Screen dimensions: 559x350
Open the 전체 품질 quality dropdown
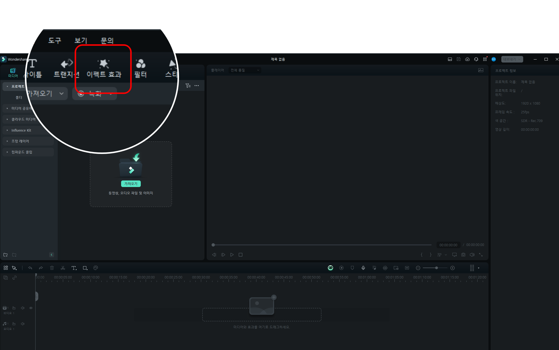pos(245,70)
